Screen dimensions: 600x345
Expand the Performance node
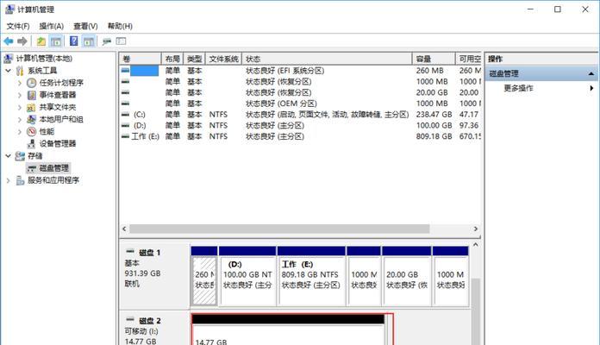[x=20, y=132]
